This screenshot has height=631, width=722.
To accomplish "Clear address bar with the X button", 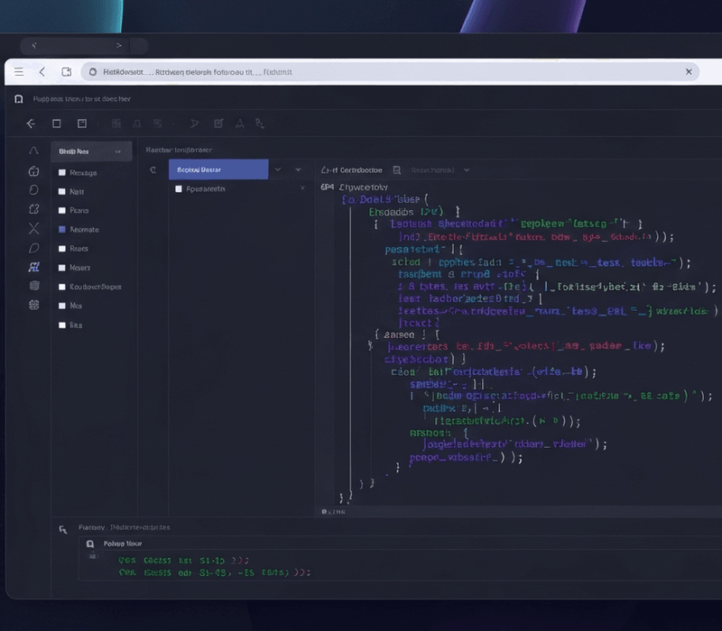I will (x=689, y=72).
